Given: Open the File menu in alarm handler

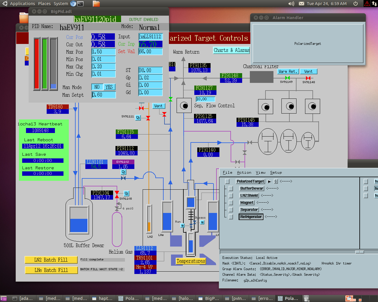Looking at the screenshot, I should tap(227, 173).
